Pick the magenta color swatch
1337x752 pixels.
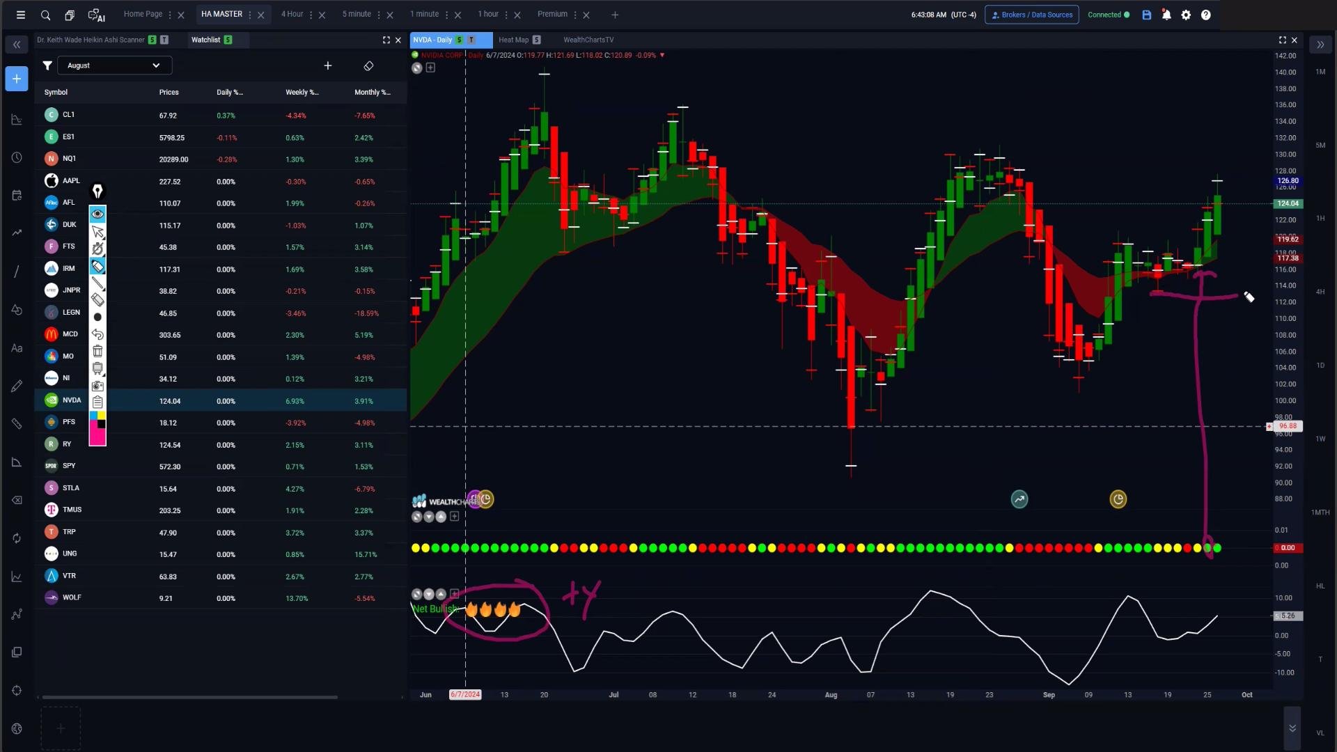coord(97,438)
